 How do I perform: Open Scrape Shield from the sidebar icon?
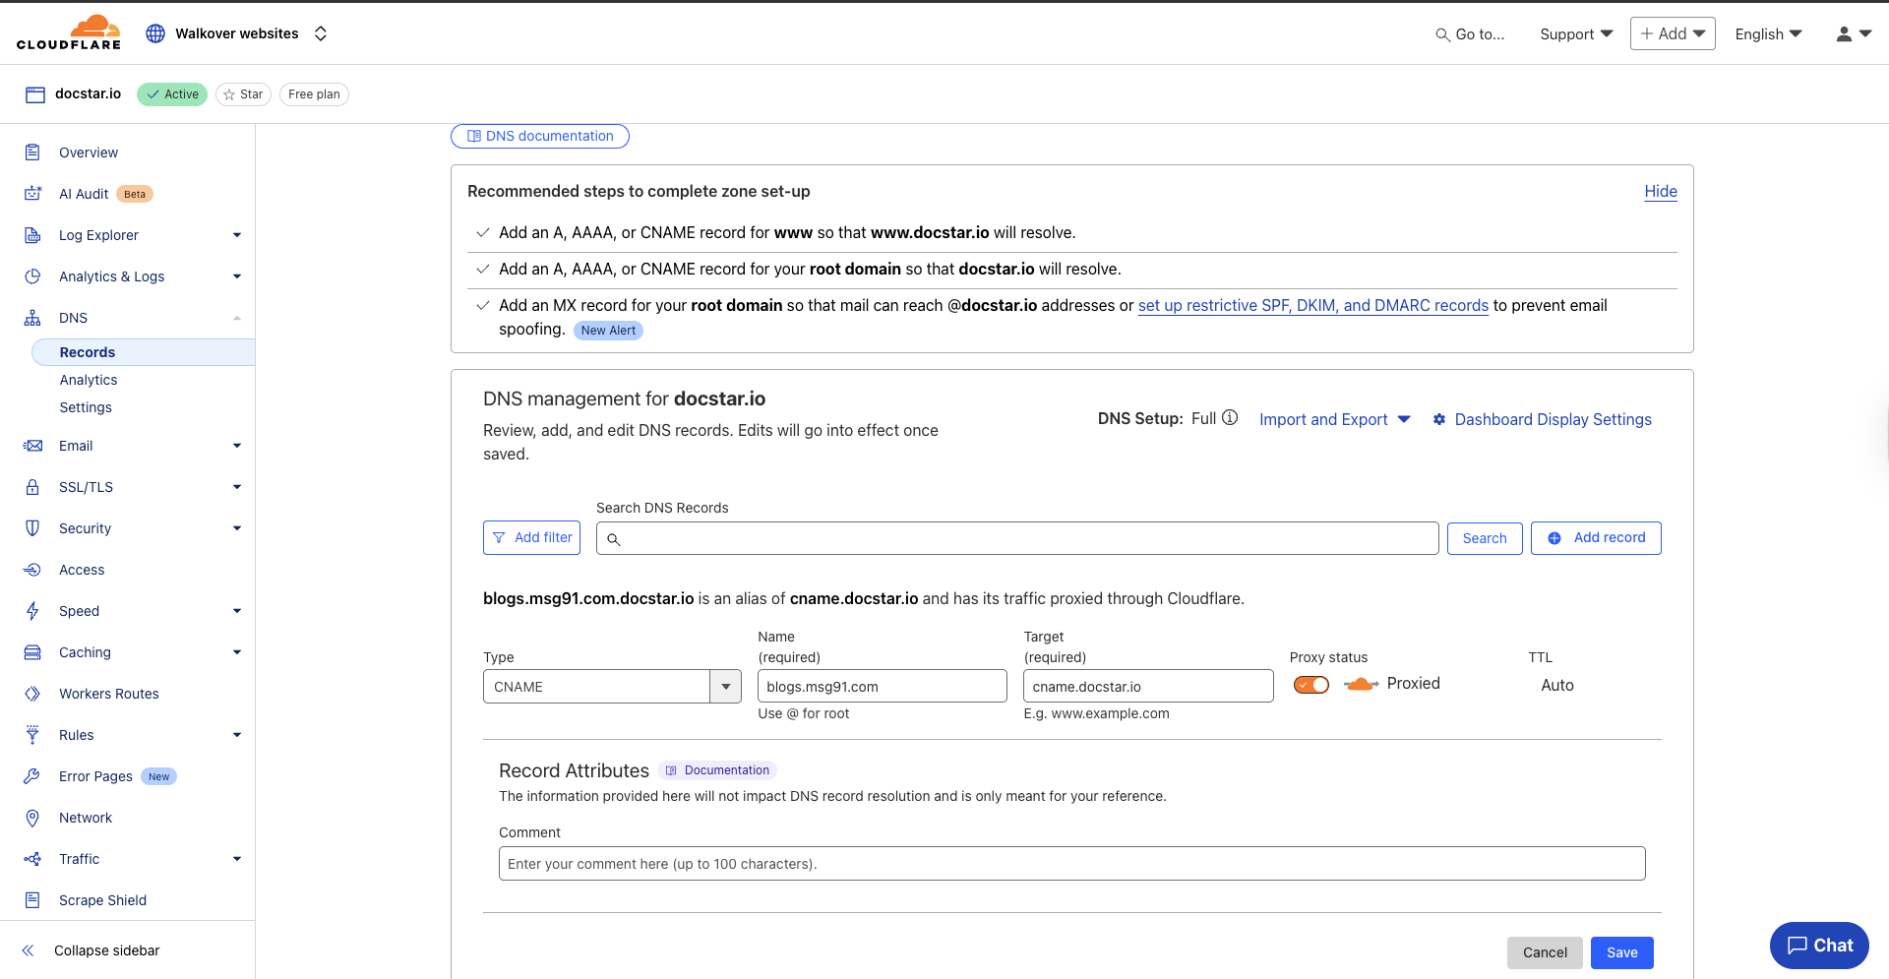click(33, 899)
